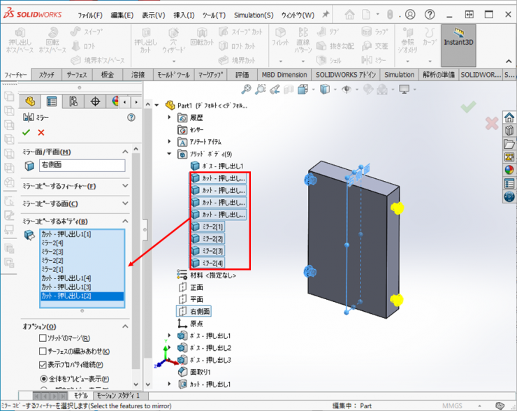Select 右側面 plane in feature tree
Viewport: 517px width, 411px height.
[x=201, y=311]
